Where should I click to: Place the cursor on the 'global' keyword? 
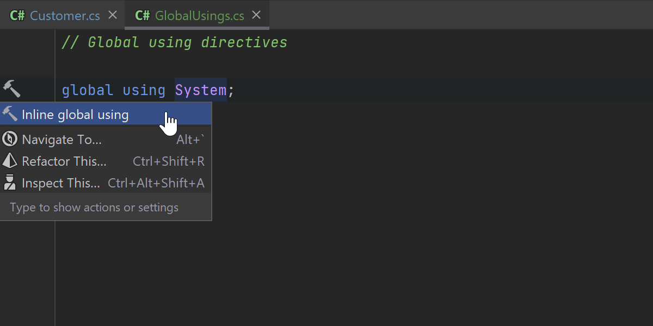pos(87,90)
